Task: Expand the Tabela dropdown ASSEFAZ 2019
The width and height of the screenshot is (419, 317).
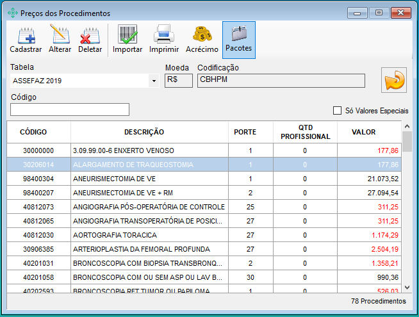Action: click(x=154, y=81)
